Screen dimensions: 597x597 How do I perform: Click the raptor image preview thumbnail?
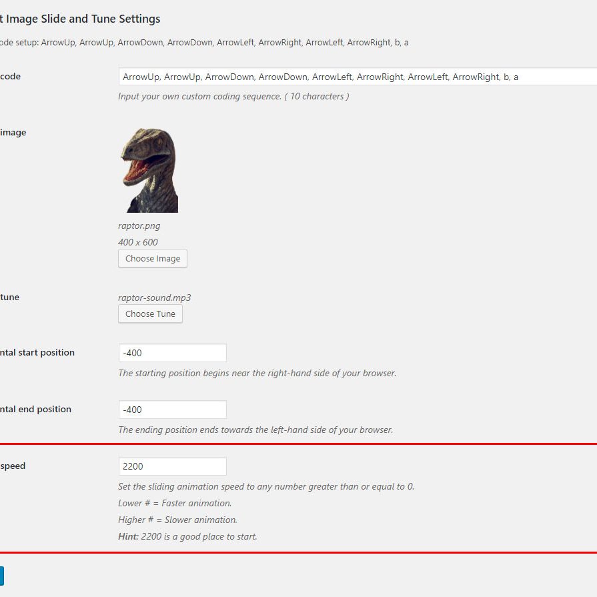149,170
